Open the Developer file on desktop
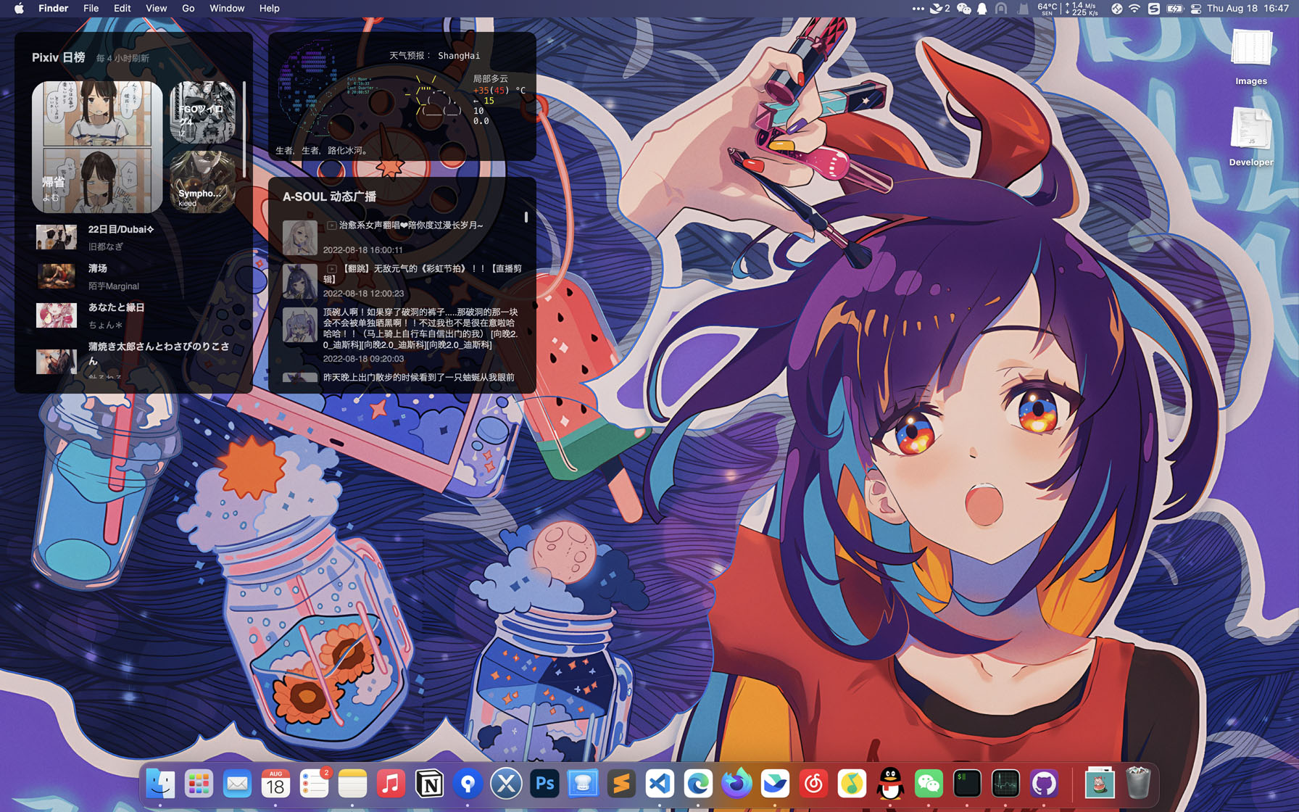 (x=1251, y=136)
